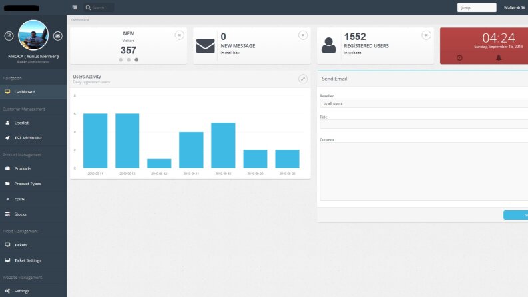Image resolution: width=528 pixels, height=297 pixels.
Task: Click the search magnifier icon
Action: click(x=88, y=7)
